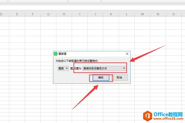Image resolution: width=185 pixels, height=123 pixels.
Task: Select column K header
Action: (x=111, y=14)
